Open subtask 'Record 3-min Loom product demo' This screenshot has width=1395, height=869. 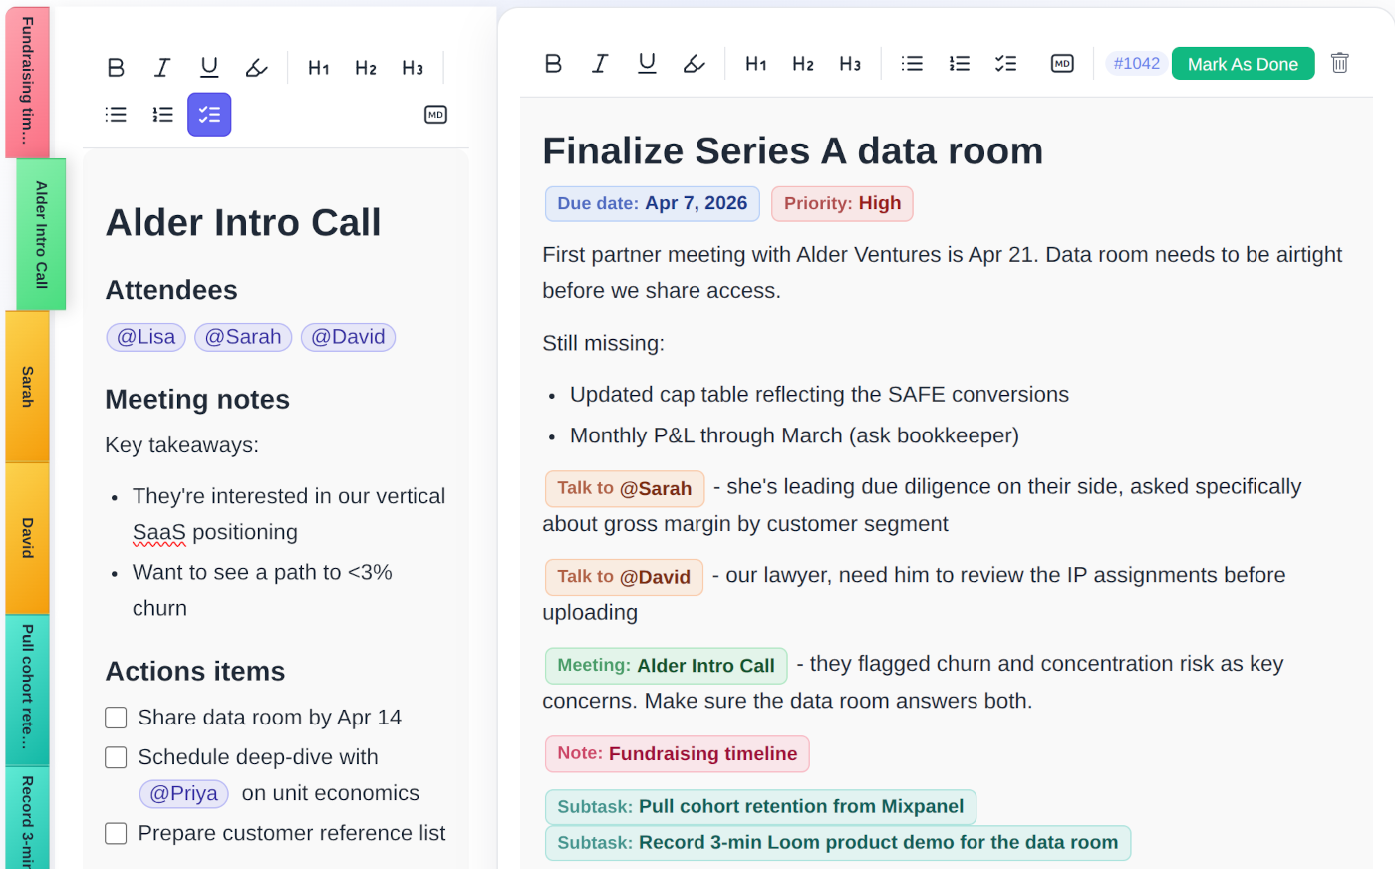tap(837, 843)
